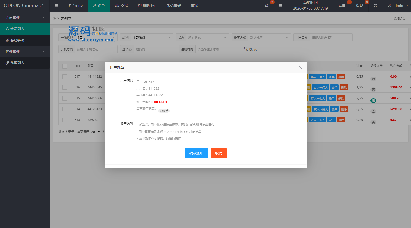411x228 pixels.
Task: Open the 交易 top menu
Action: coord(121,6)
